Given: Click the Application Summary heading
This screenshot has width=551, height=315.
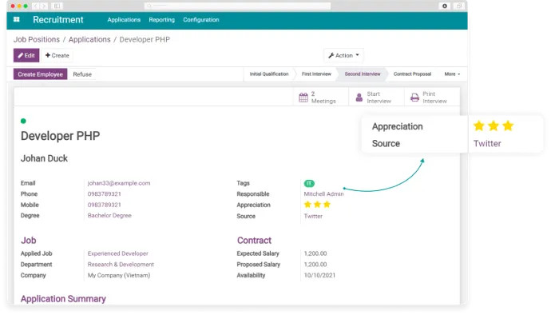Looking at the screenshot, I should click(x=63, y=299).
